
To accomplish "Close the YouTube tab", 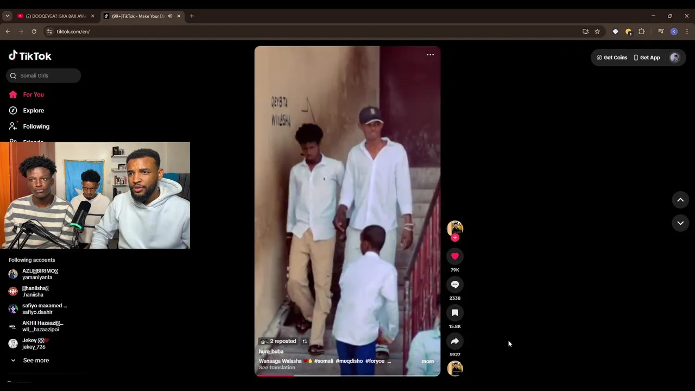I will pyautogui.click(x=92, y=16).
